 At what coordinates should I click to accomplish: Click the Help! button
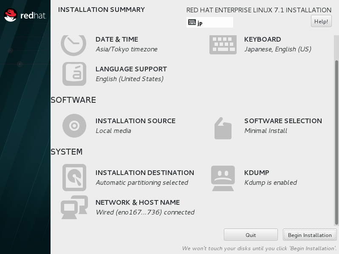pyautogui.click(x=321, y=21)
